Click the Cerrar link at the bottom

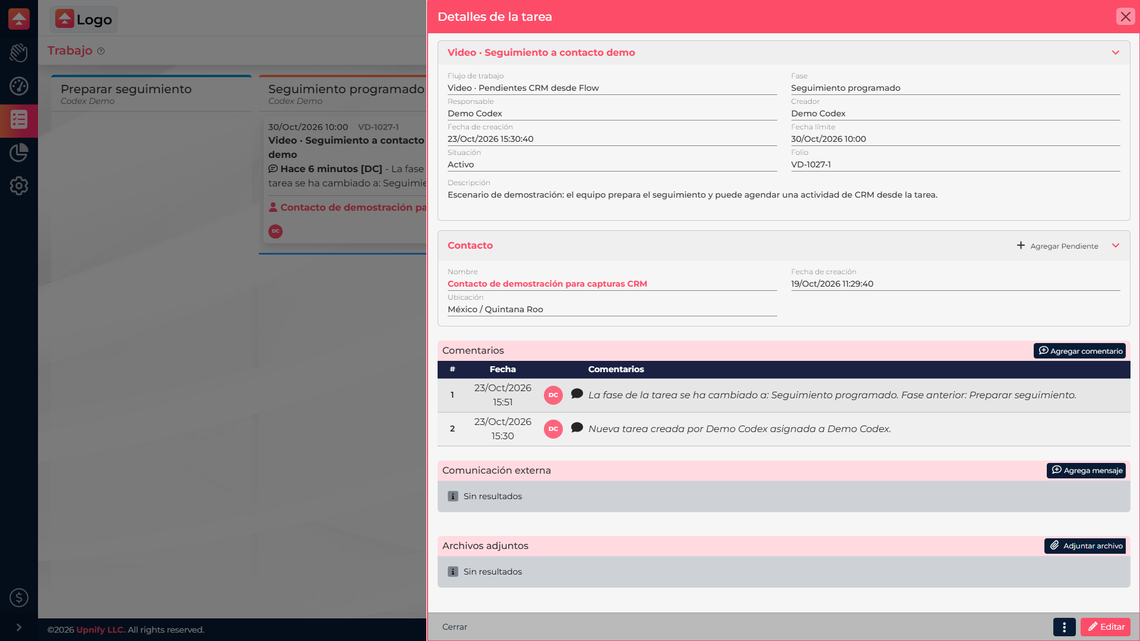(455, 627)
